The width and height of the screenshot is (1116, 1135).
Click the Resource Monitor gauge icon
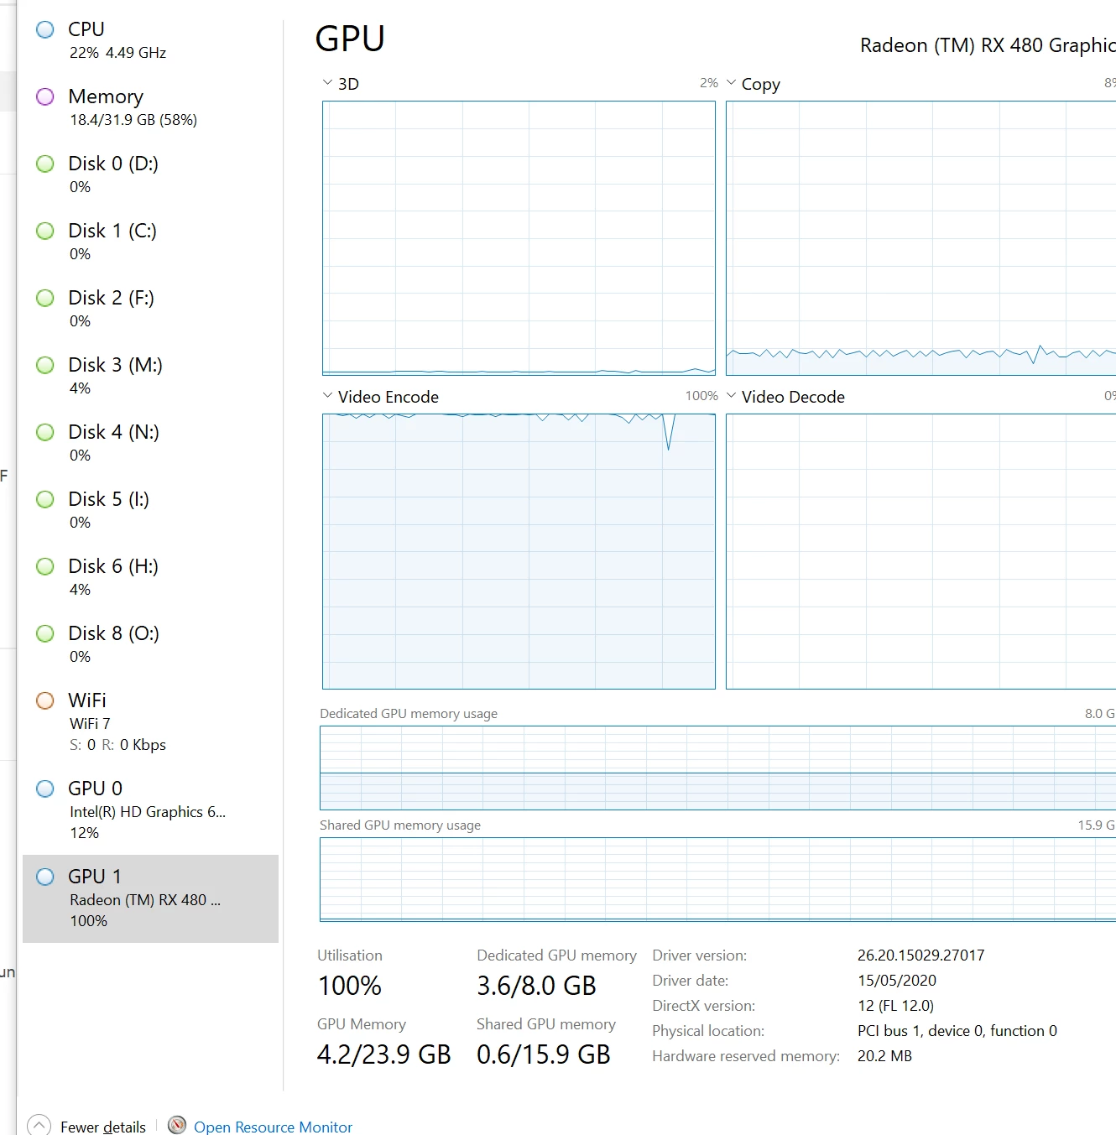click(177, 1125)
